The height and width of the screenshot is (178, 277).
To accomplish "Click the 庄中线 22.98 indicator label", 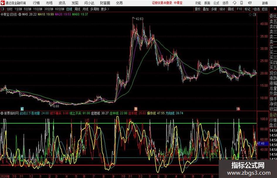I will (118, 113).
